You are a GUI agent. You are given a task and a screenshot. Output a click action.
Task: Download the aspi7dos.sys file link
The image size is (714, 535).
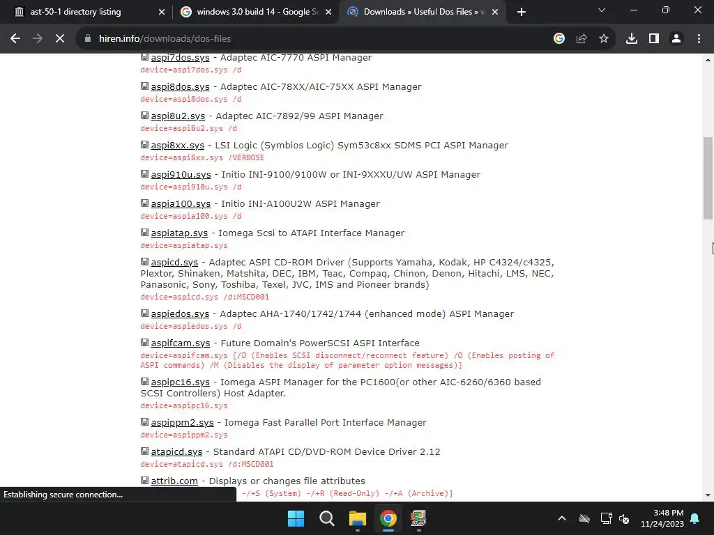coord(181,57)
